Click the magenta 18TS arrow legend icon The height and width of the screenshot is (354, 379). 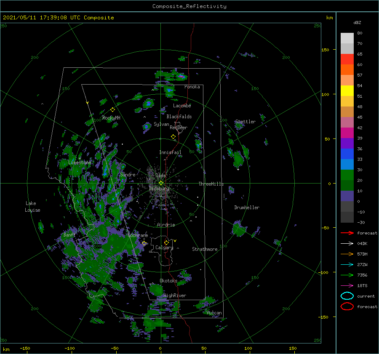click(347, 286)
